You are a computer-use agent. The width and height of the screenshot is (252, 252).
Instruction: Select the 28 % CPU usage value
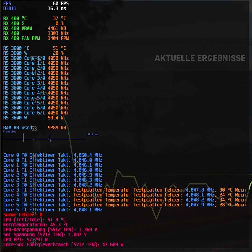point(58,53)
